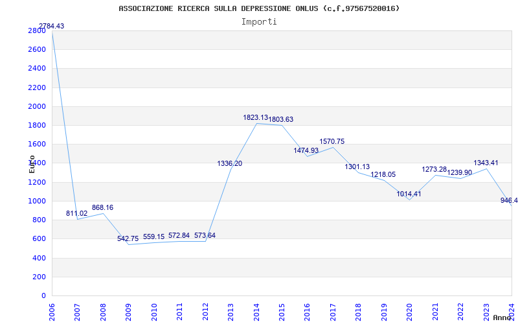Click the 0 y-axis tick label

(43, 295)
